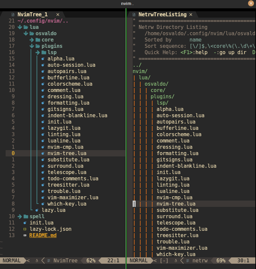Expand the lsp folder arrow
Image resolution: width=256 pixels, height=269 pixels.
[x=38, y=52]
